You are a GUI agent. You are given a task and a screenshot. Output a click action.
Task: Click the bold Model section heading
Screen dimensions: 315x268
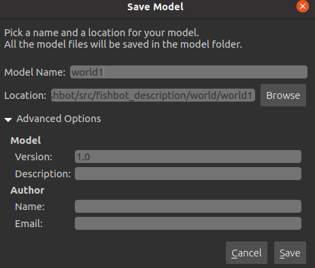point(26,140)
